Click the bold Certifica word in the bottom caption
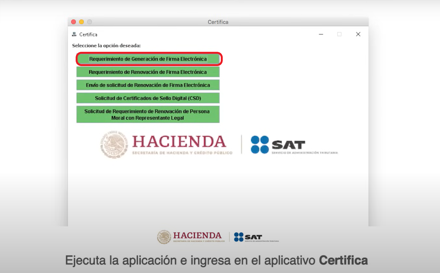Screen dimensions: 440x273 pos(343,260)
